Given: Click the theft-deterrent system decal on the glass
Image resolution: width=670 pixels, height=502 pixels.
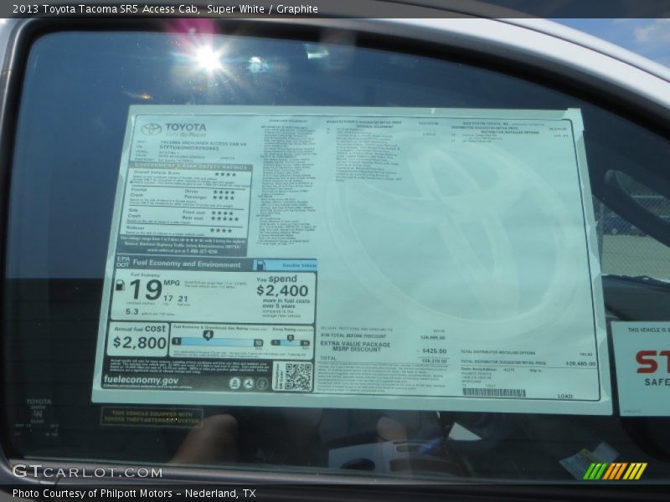Looking at the screenshot, I should pyautogui.click(x=152, y=417).
